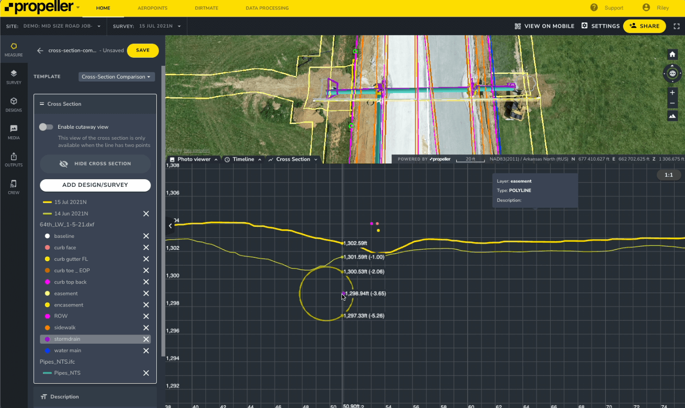Go to Data Processing tab
The height and width of the screenshot is (408, 685).
click(x=267, y=8)
